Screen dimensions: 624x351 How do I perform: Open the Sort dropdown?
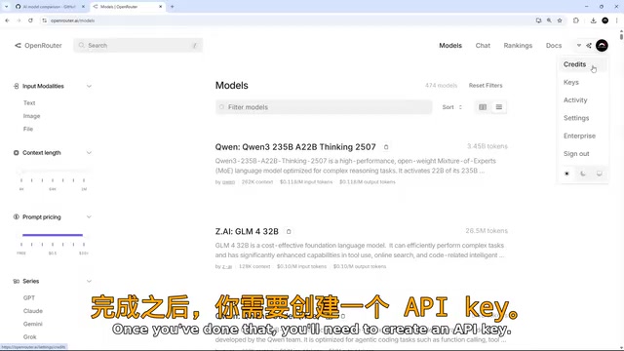point(452,107)
